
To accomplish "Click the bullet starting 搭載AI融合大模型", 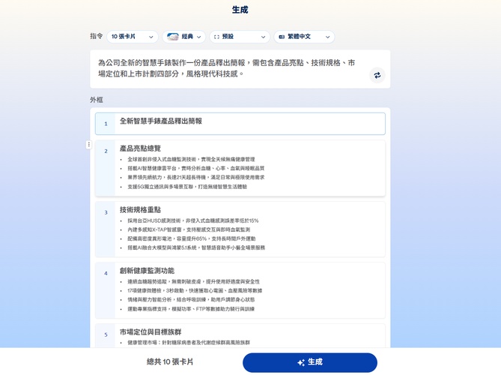I will [x=196, y=247].
